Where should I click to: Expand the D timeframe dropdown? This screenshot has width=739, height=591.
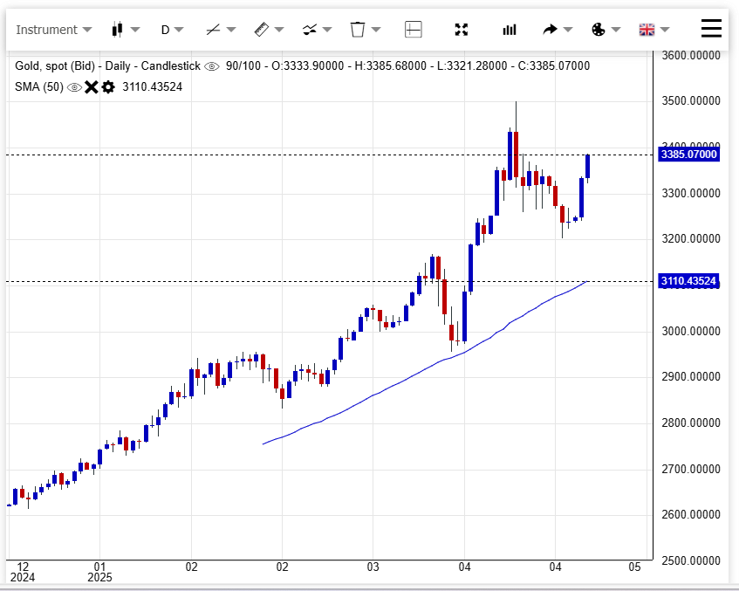point(172,30)
